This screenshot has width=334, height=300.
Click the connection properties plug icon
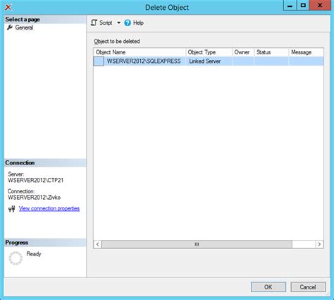pos(12,209)
